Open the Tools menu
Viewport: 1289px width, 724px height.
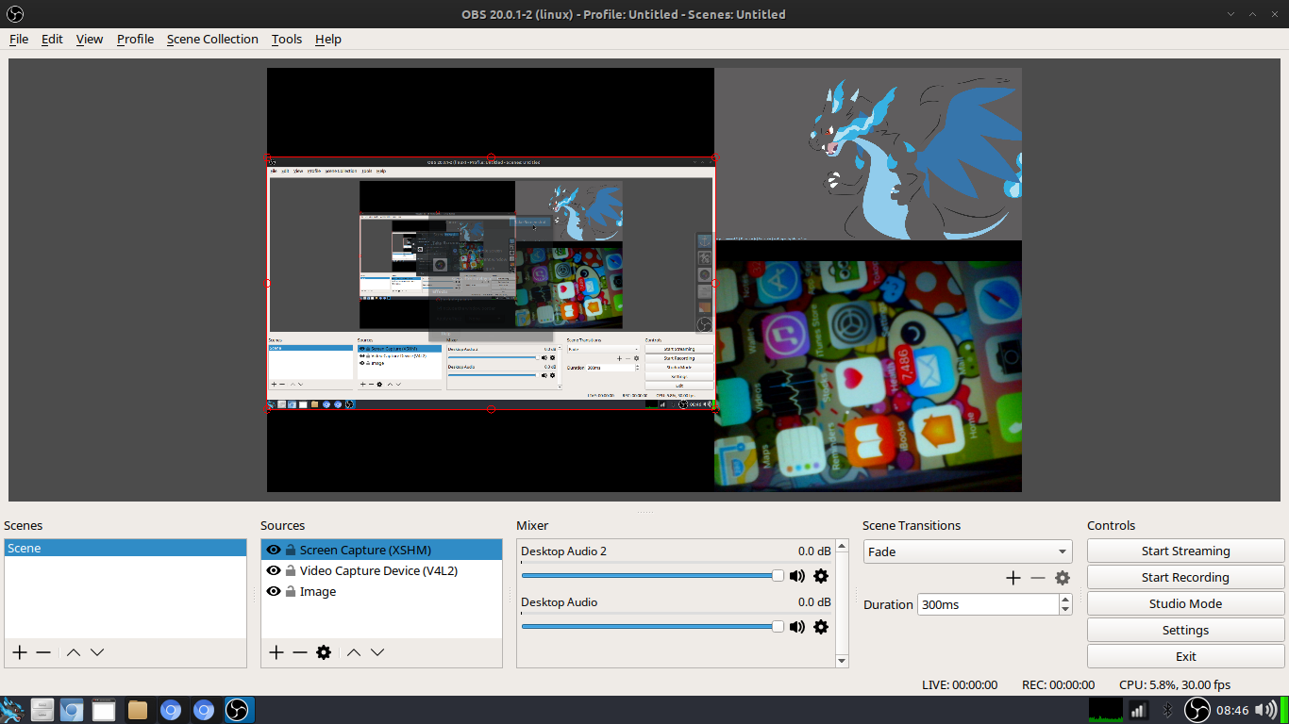(286, 39)
